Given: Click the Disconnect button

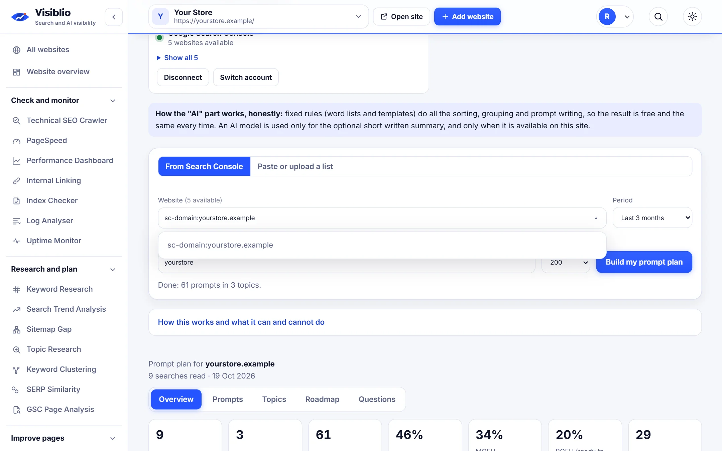Looking at the screenshot, I should click(183, 78).
